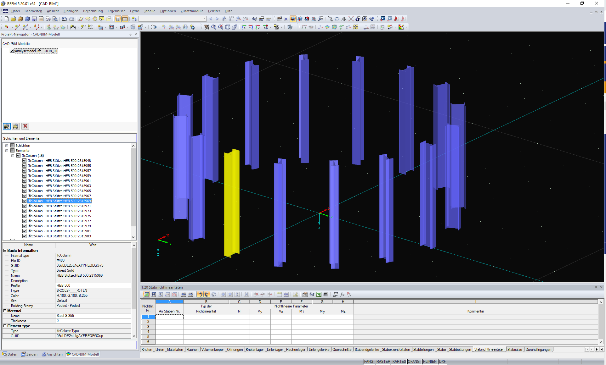Click the New file icon
The image size is (606, 365).
point(6,19)
